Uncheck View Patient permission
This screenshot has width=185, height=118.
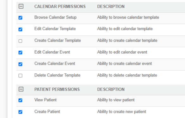(x=20, y=100)
